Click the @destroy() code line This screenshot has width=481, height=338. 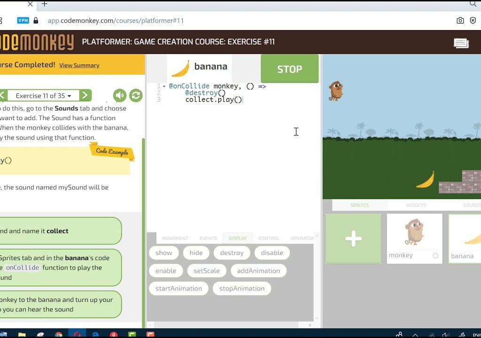pos(205,92)
